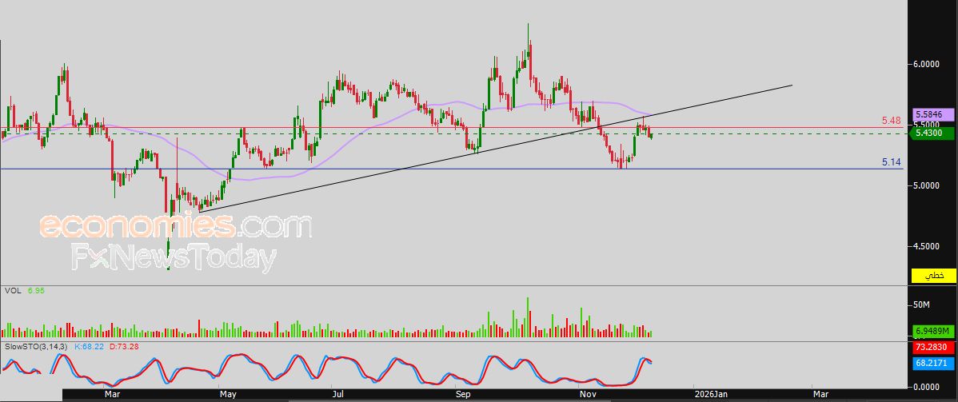Click the green 5.4300 current price tag
This screenshot has width=958, height=402.
(933, 133)
